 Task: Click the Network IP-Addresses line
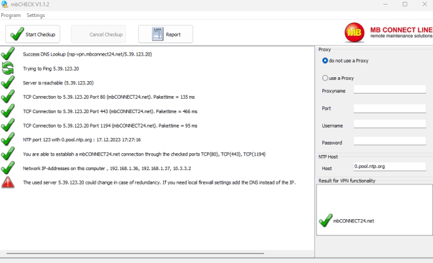(107, 168)
